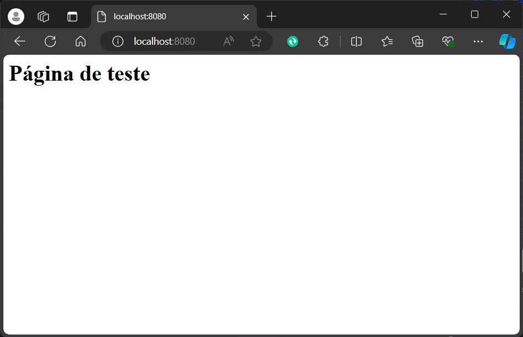Open the Workspaces icon
The width and height of the screenshot is (523, 337).
click(x=44, y=17)
